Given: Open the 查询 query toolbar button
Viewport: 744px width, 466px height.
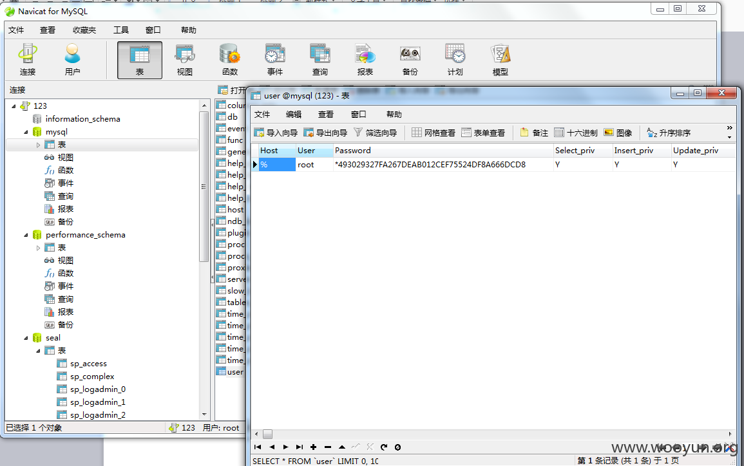Looking at the screenshot, I should click(320, 60).
